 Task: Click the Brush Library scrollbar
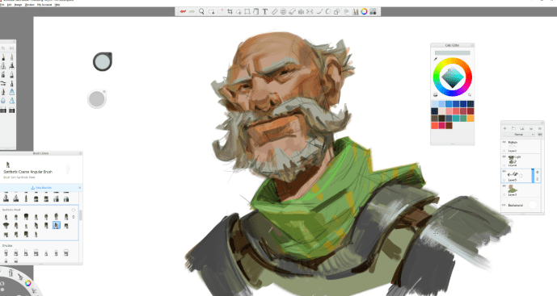tap(81, 215)
